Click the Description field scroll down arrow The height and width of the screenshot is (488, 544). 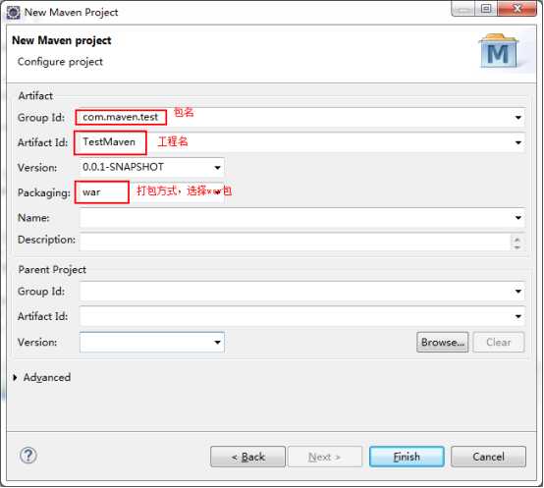pyautogui.click(x=517, y=246)
